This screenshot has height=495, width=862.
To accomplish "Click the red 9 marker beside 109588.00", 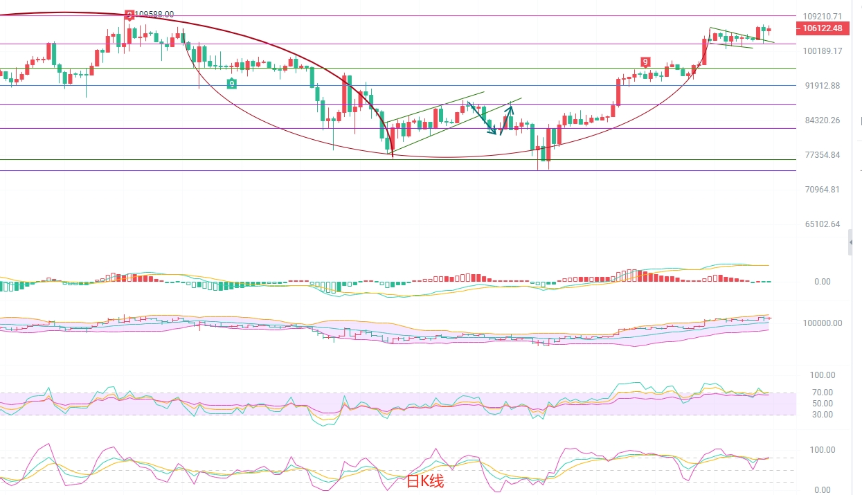I will pyautogui.click(x=129, y=15).
